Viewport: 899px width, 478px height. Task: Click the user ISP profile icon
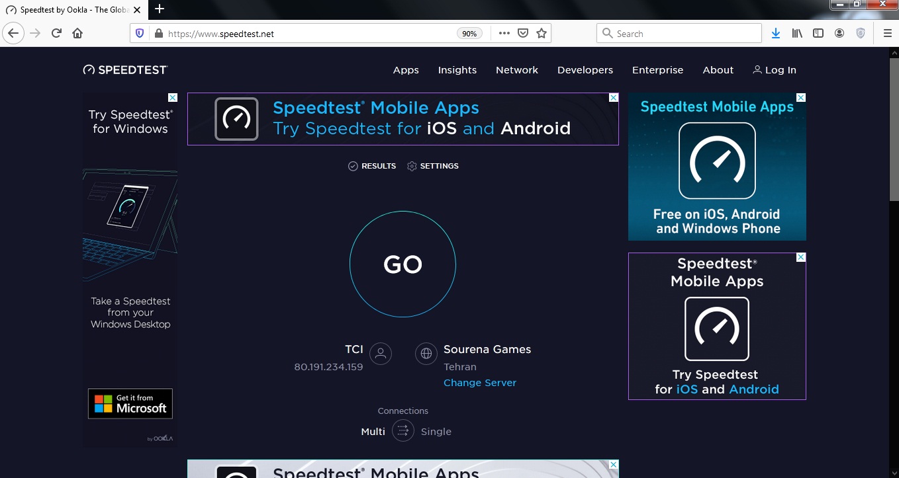[x=381, y=354]
